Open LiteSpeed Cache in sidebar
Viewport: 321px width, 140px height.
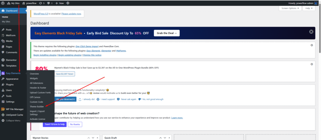point(14,115)
